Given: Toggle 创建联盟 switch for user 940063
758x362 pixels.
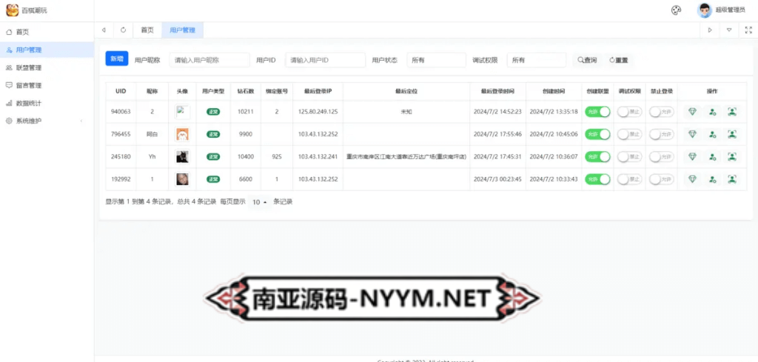Looking at the screenshot, I should point(597,112).
